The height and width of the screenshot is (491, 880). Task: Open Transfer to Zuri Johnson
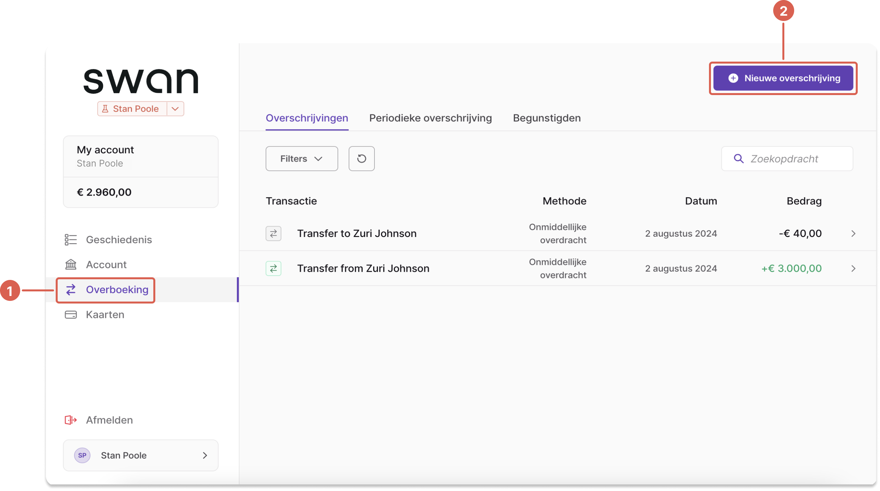coord(357,234)
